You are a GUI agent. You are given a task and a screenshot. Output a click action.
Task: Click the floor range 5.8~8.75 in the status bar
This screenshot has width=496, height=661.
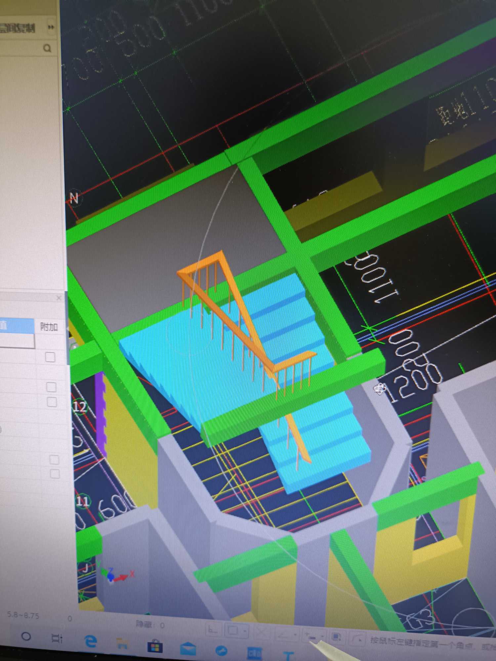coord(23,615)
